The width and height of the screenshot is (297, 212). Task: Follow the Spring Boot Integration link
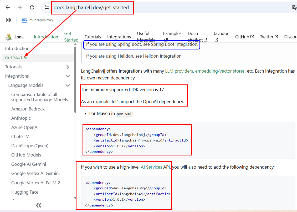pyautogui.click(x=174, y=44)
